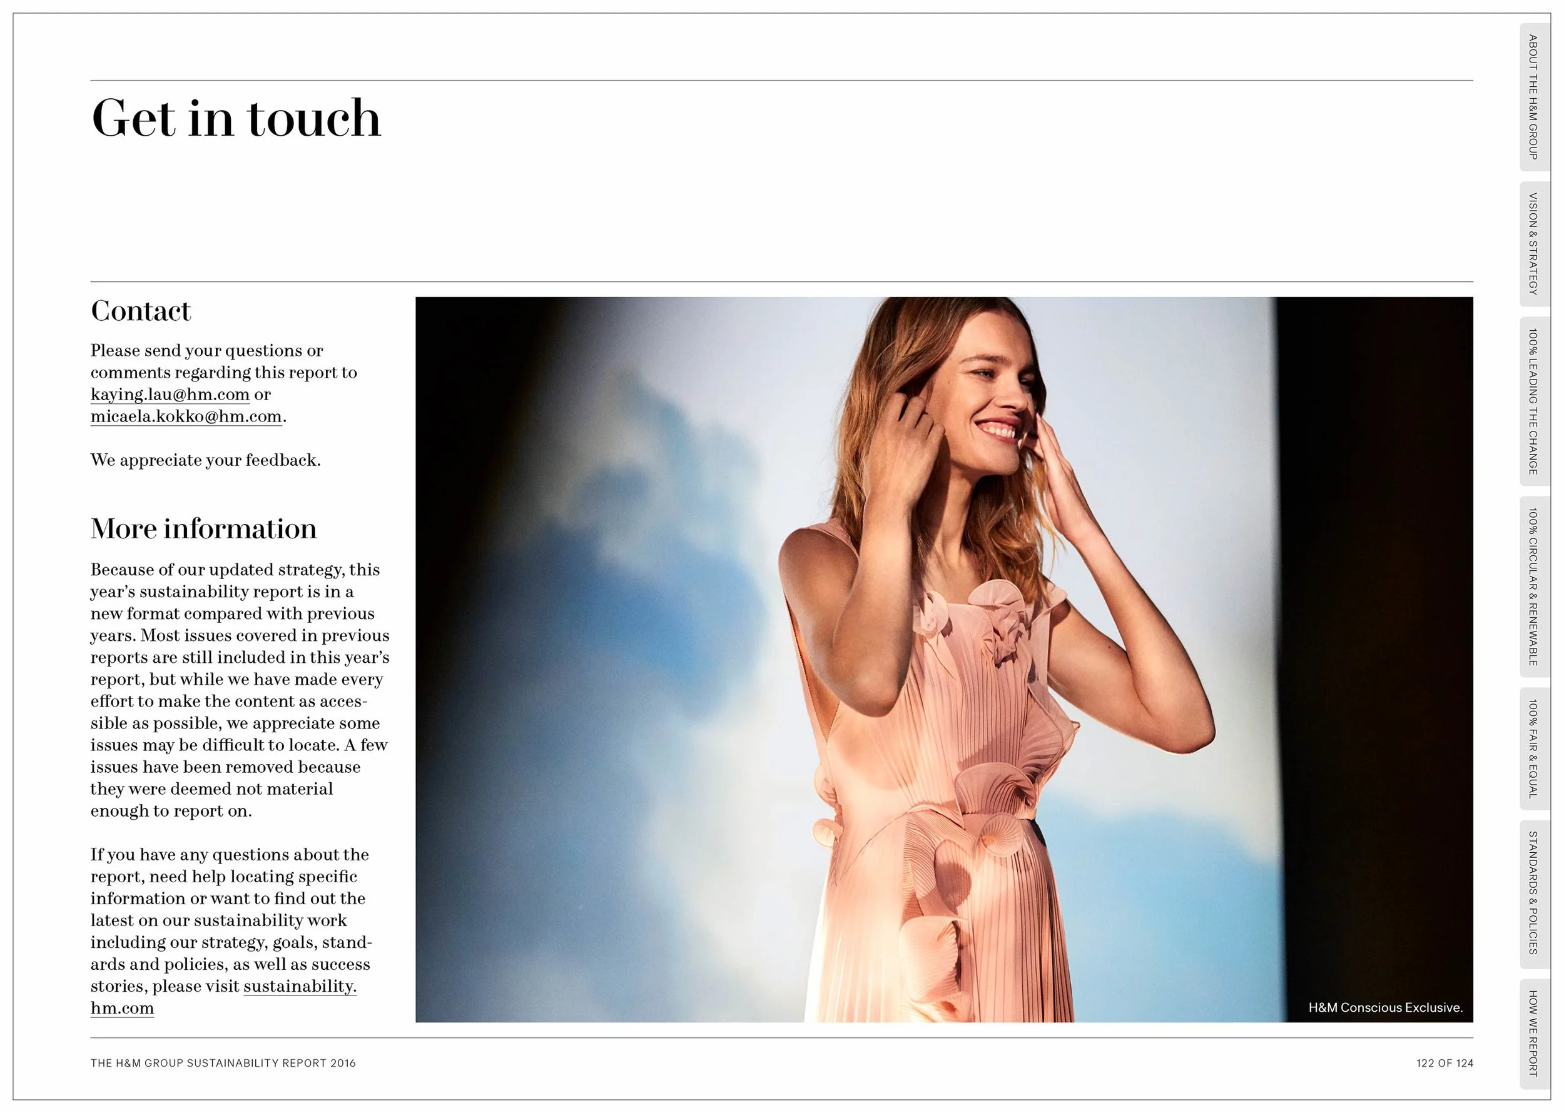
Task: Click the 'More information' heading
Action: click(x=204, y=529)
